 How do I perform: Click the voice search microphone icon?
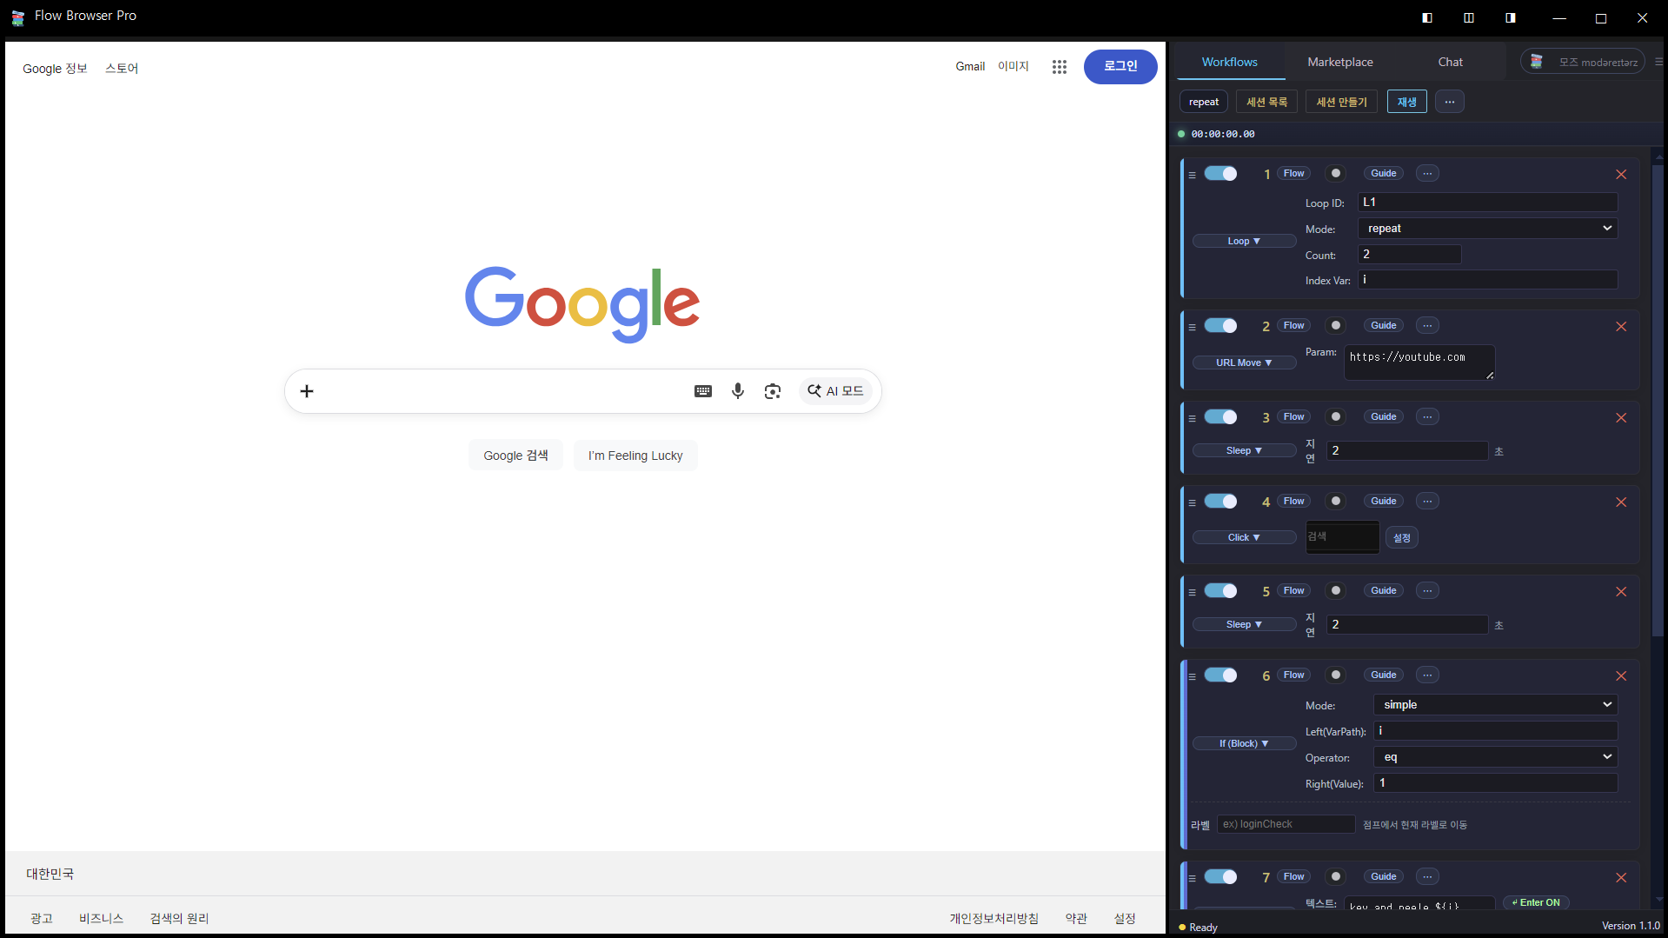coord(738,390)
